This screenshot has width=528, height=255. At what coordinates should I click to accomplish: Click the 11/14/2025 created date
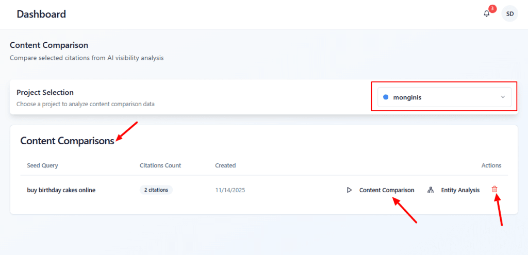tap(230, 190)
